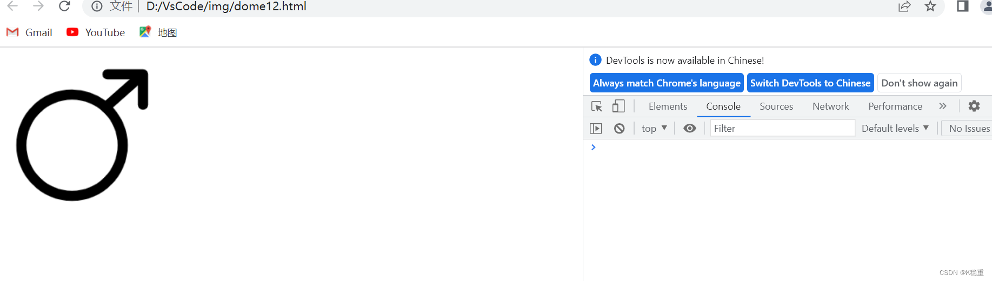The width and height of the screenshot is (992, 281).
Task: Click Always match Chrome's language button
Action: 667,83
